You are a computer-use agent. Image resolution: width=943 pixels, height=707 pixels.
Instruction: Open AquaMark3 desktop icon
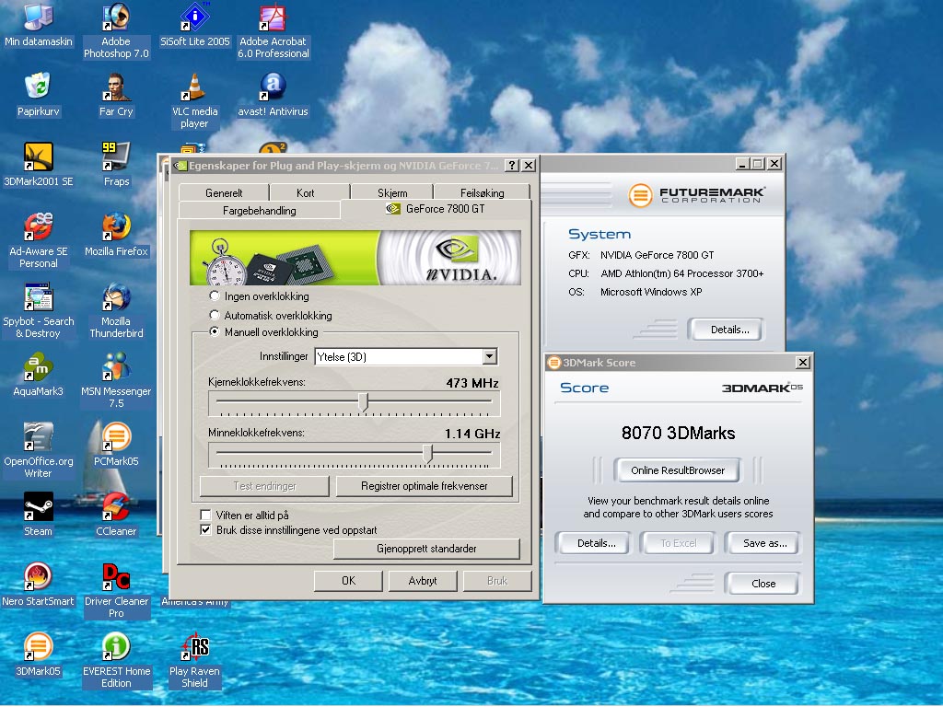click(x=39, y=375)
